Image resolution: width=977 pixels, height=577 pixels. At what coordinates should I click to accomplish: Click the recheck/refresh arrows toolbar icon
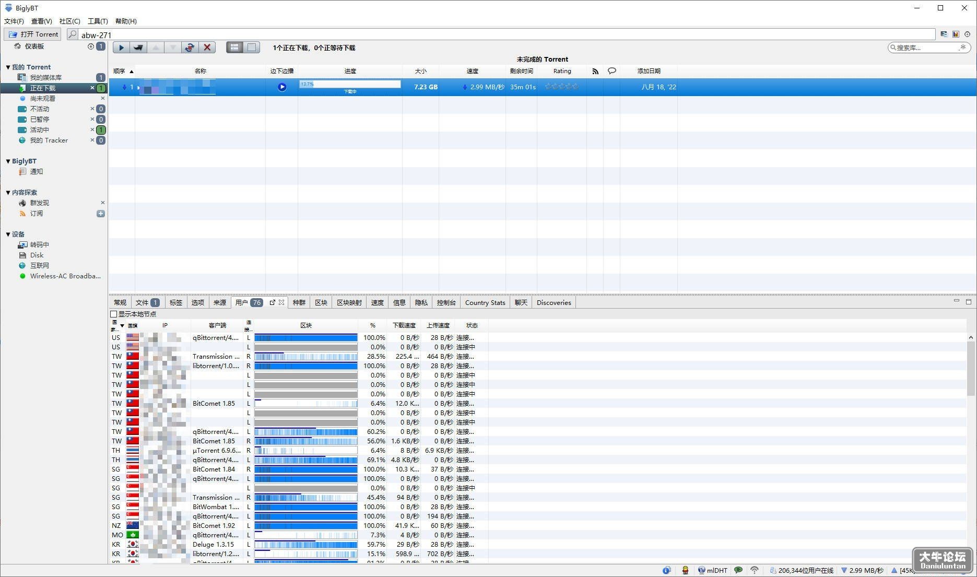click(x=190, y=48)
